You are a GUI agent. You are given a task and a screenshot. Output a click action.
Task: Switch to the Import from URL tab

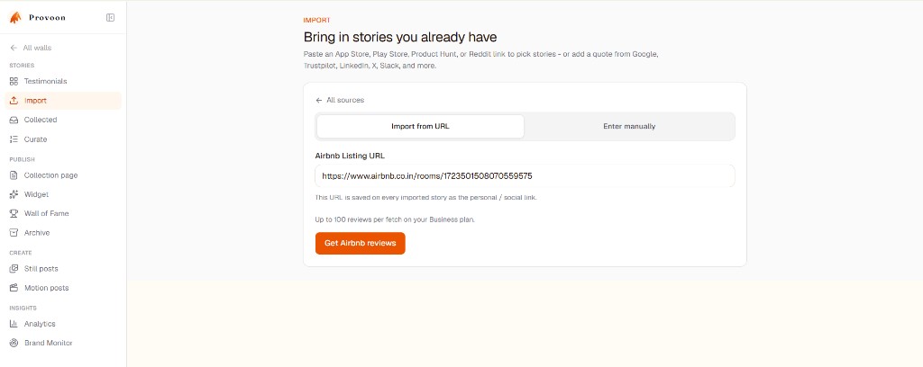[420, 126]
